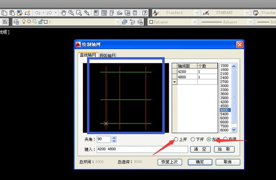
Task: Select 6000 in the spacing list
Action: click(224, 118)
